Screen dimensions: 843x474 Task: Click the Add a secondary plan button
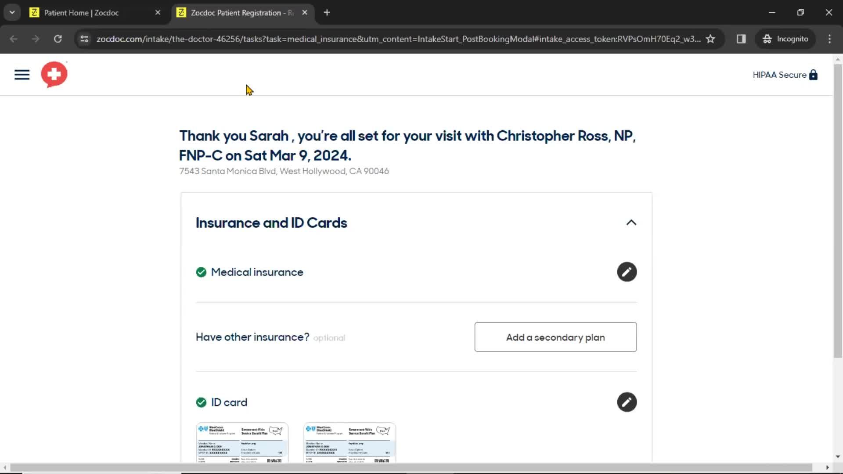pyautogui.click(x=555, y=337)
